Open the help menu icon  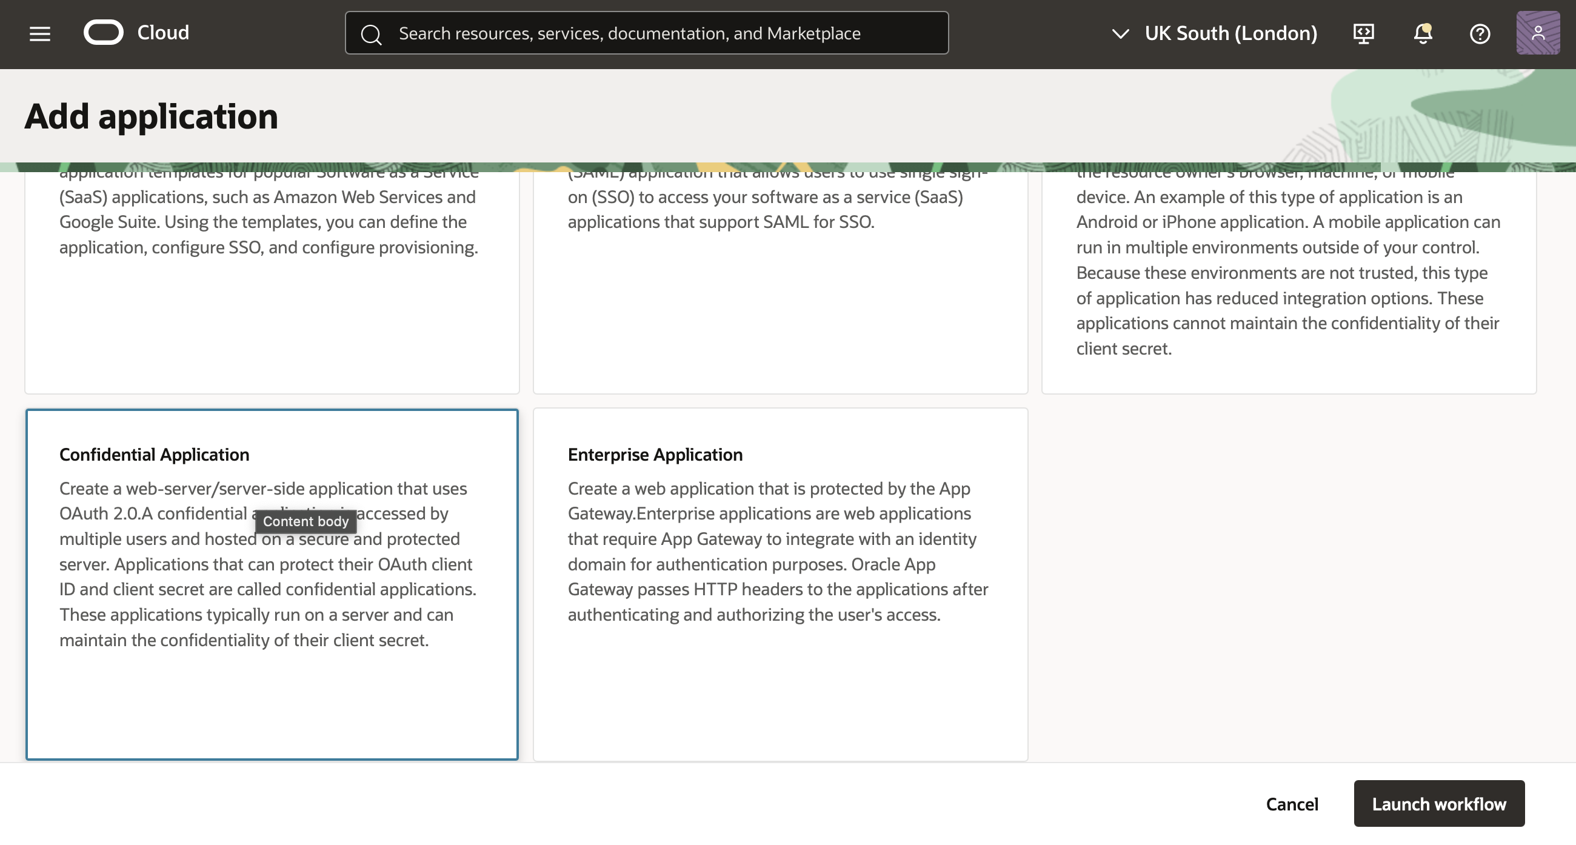click(x=1480, y=33)
